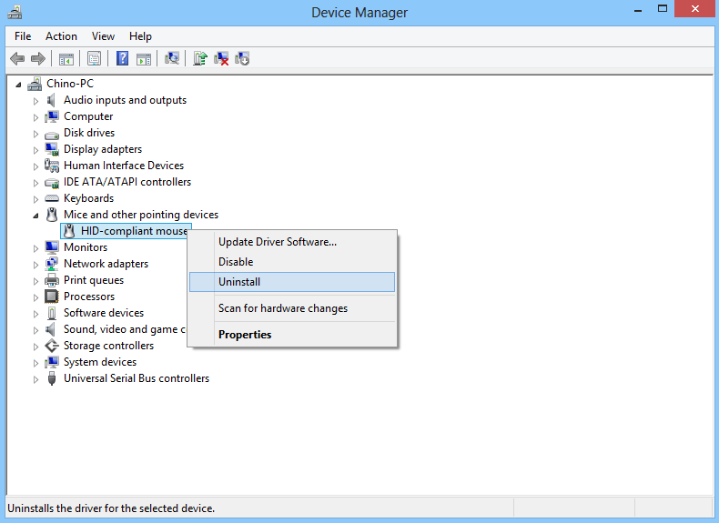Close the Device Manager window
The image size is (719, 523).
[694, 9]
